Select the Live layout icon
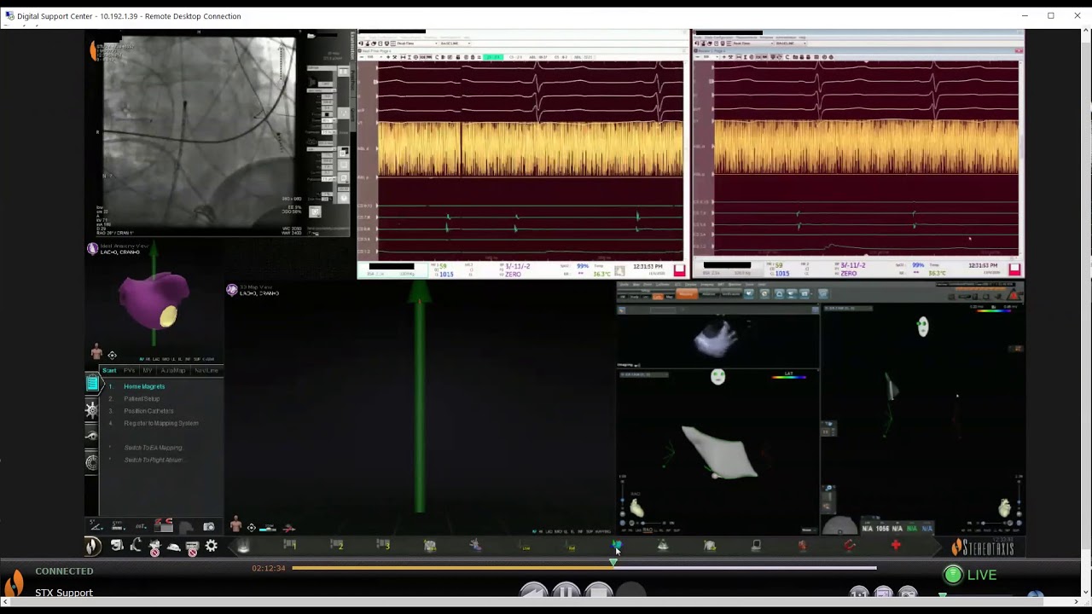1092x614 pixels. (x=526, y=547)
